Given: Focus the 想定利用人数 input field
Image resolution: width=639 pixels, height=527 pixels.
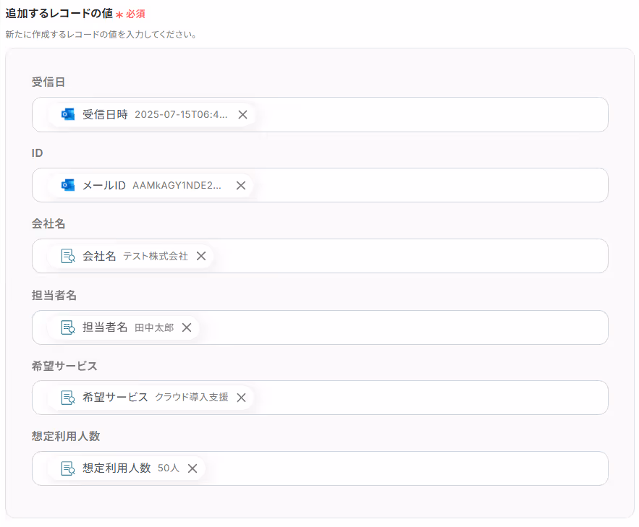Looking at the screenshot, I should coord(320,468).
